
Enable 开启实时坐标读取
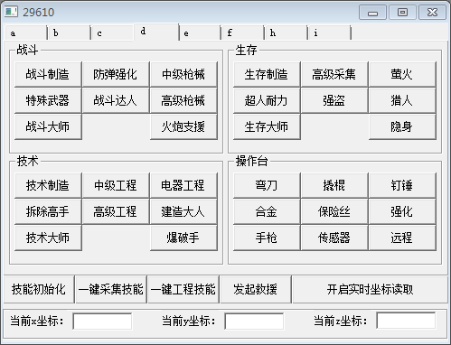click(370, 289)
